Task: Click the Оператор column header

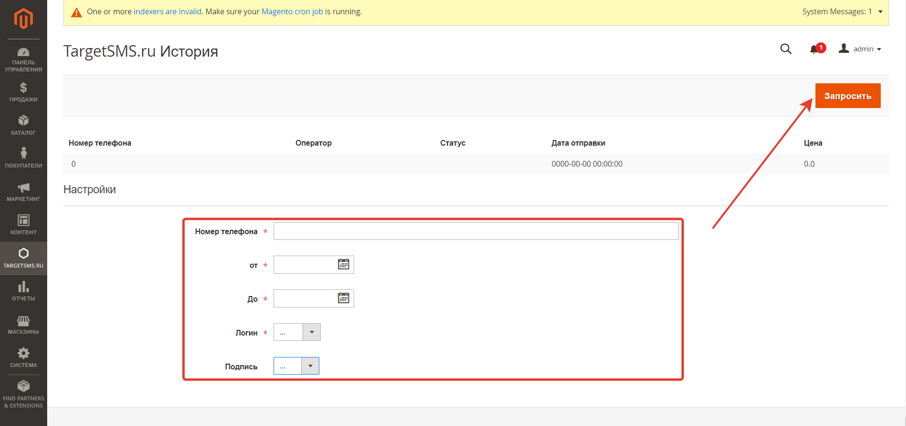Action: click(x=314, y=143)
